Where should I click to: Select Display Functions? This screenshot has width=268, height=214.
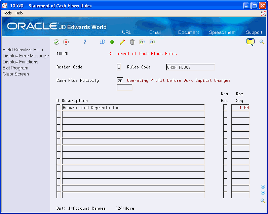tap(20, 62)
